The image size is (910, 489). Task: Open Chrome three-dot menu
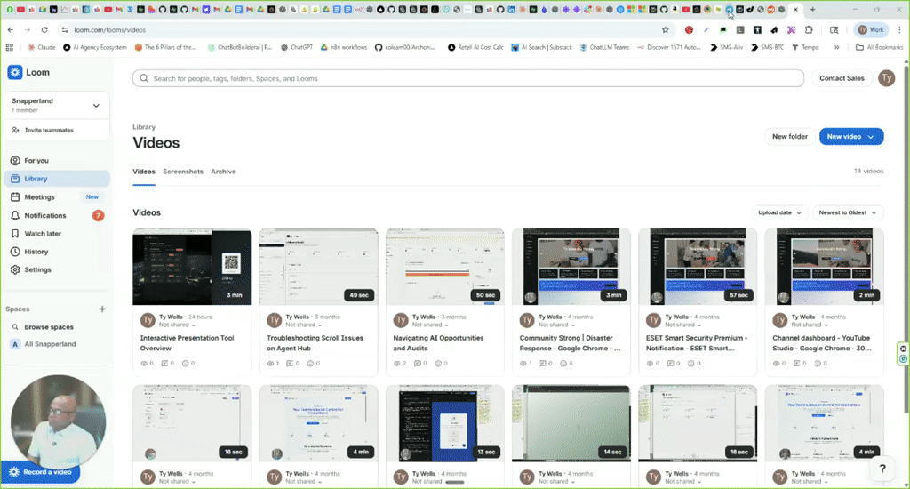[x=899, y=29]
